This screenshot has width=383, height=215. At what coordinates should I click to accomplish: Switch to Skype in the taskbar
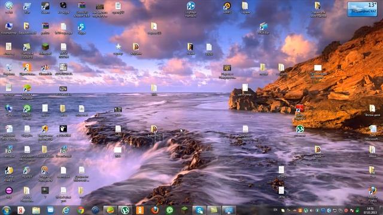pyautogui.click(x=199, y=210)
